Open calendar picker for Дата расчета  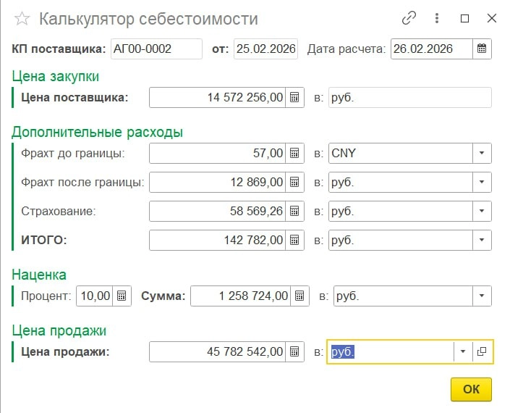point(482,49)
